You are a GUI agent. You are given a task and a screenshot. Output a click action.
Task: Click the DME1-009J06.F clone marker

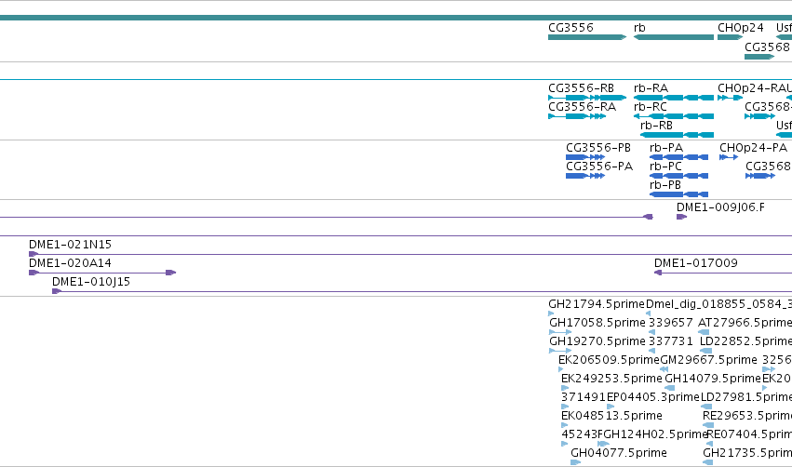point(681,217)
